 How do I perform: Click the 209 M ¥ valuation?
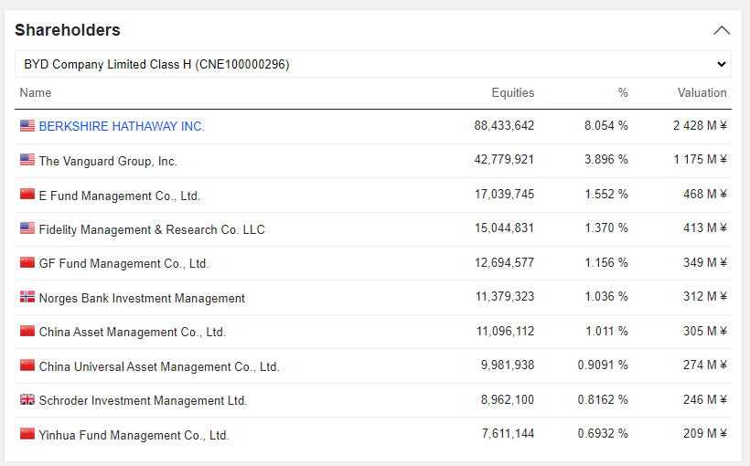tap(705, 433)
